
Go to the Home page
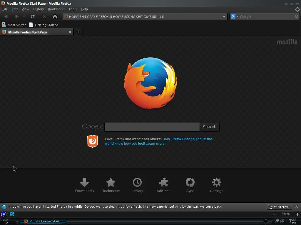pos(55,16)
